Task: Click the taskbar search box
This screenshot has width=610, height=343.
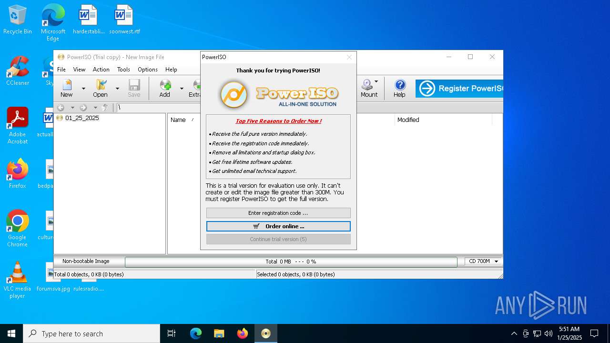Action: pyautogui.click(x=91, y=333)
